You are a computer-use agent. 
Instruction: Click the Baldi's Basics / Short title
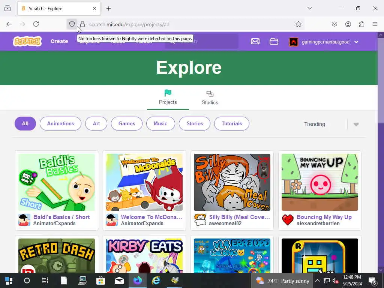pyautogui.click(x=61, y=217)
